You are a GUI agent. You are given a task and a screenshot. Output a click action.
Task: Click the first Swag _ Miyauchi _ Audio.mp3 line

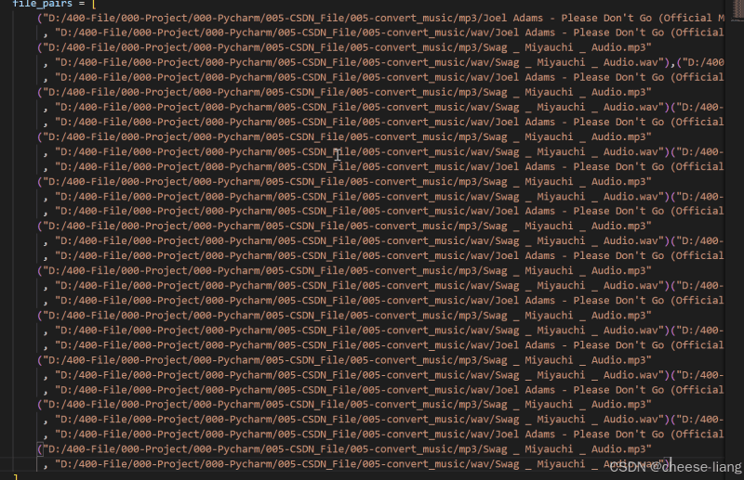344,47
